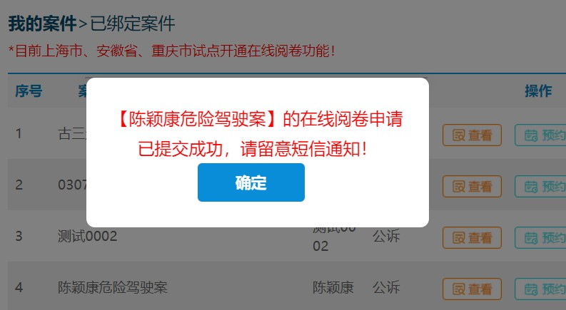
Task: Click the document icon in row 1 查看 button
Action: pos(459,135)
